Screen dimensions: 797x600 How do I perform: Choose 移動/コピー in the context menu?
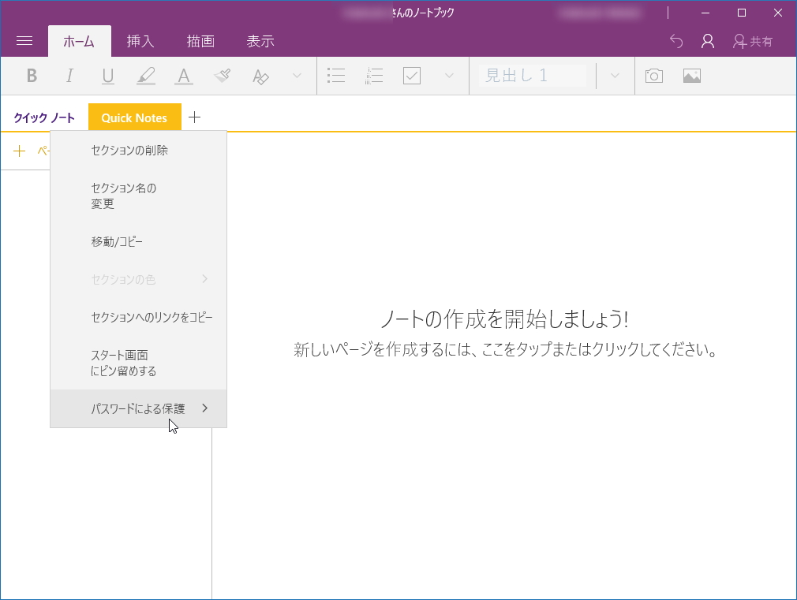pos(115,241)
